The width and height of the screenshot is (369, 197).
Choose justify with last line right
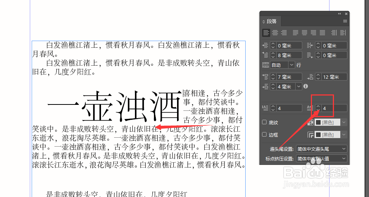pyautogui.click(x=313, y=33)
